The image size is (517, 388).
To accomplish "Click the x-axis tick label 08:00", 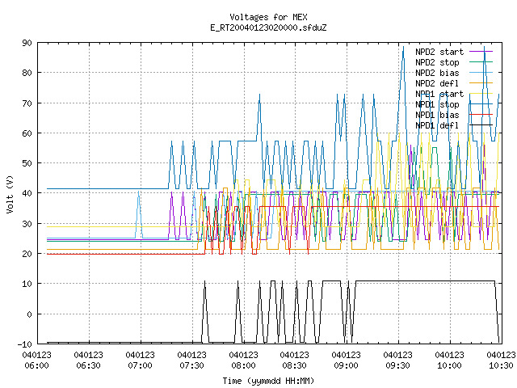I will click(243, 365).
